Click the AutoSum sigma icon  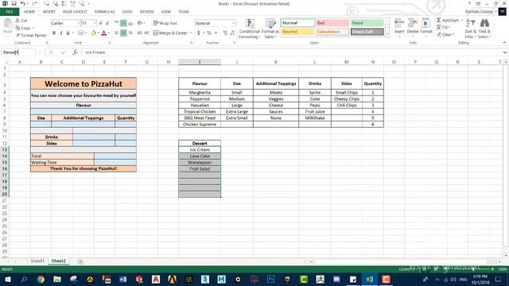pyautogui.click(x=439, y=21)
